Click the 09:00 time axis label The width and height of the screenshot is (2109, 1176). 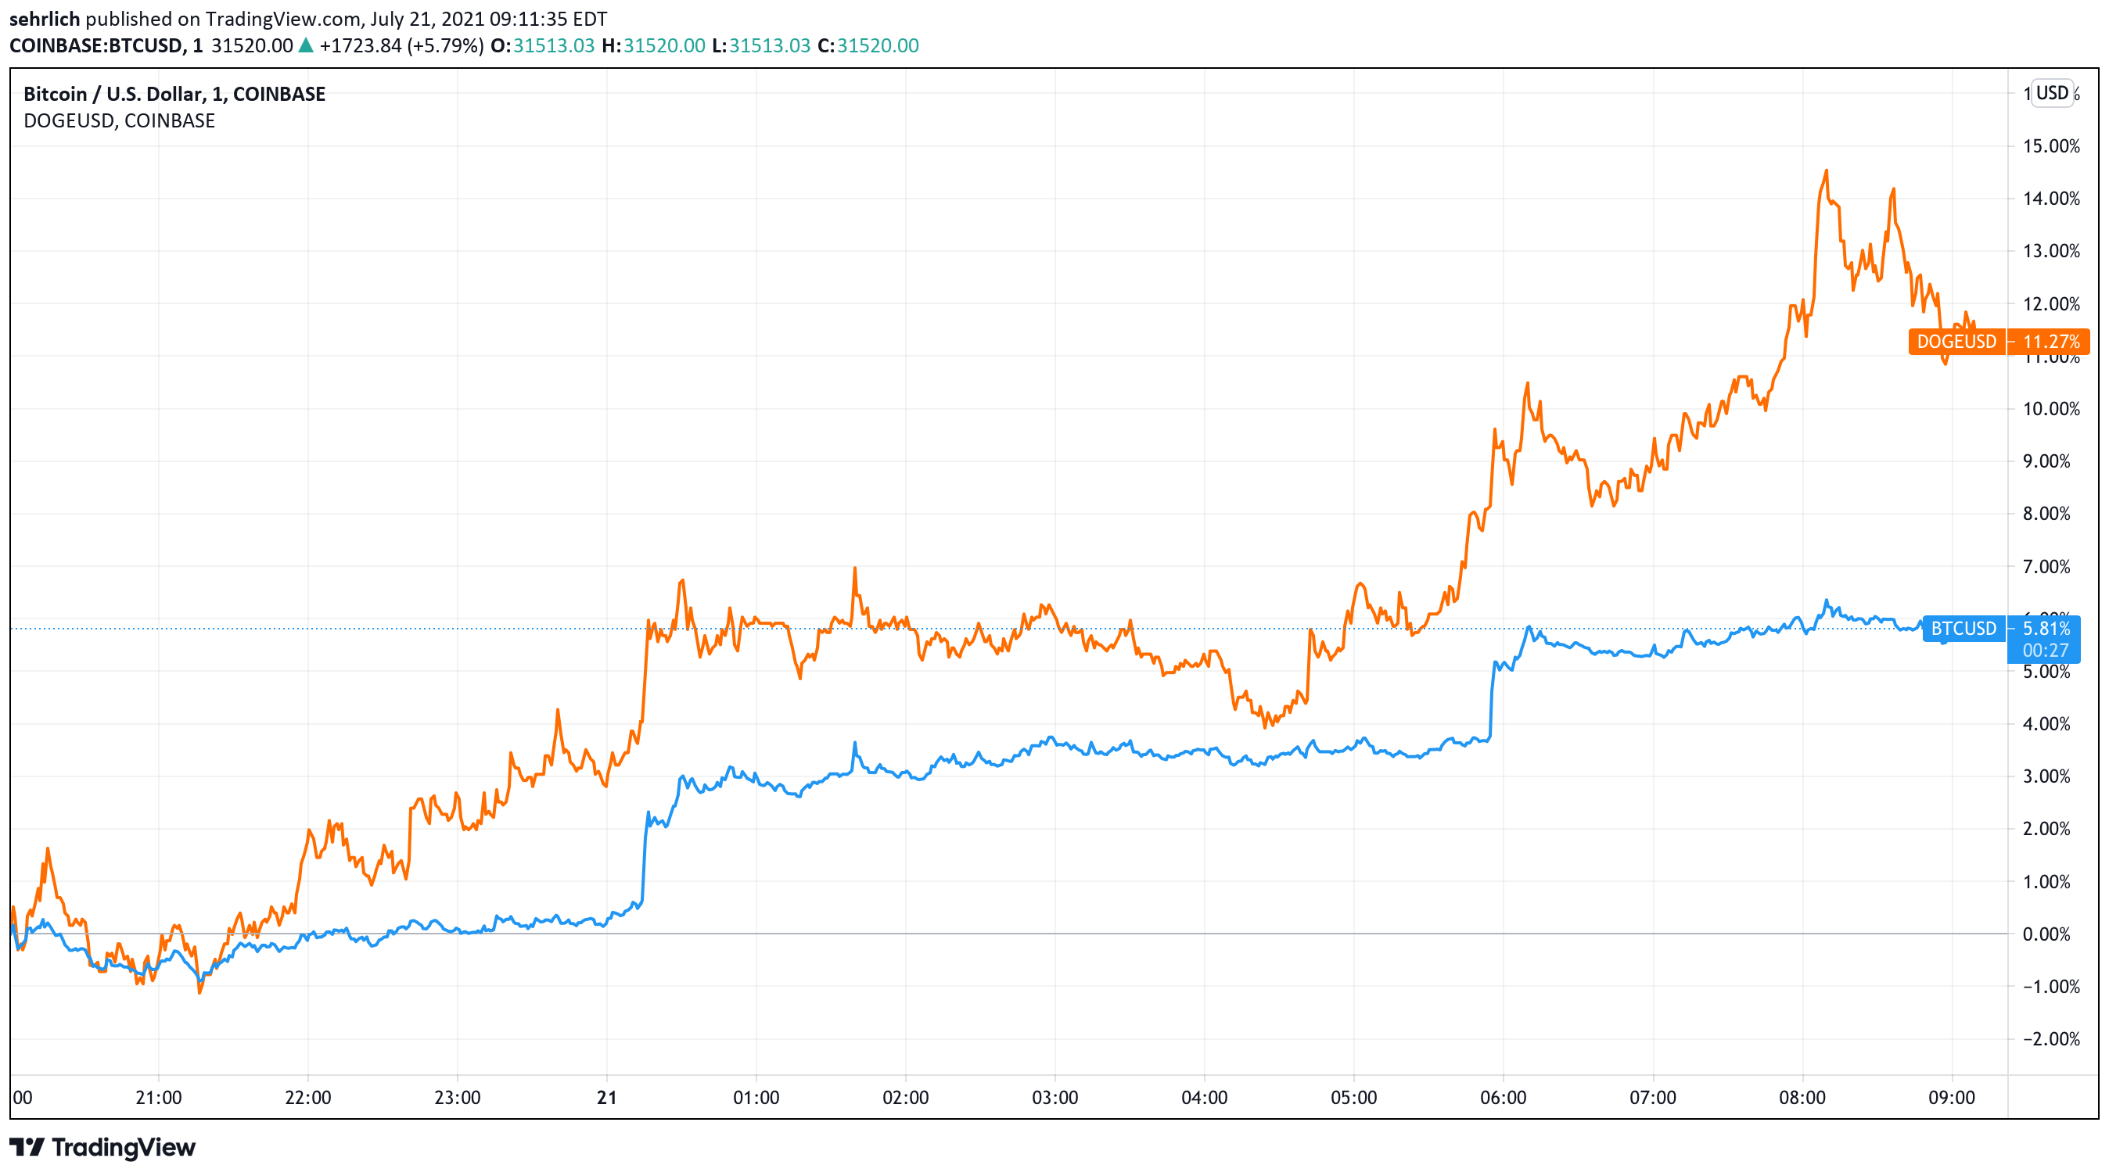[x=1951, y=1098]
